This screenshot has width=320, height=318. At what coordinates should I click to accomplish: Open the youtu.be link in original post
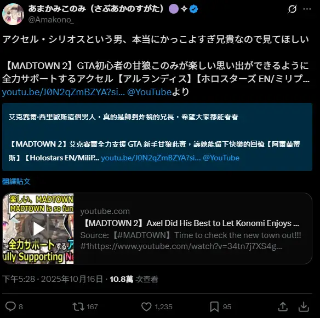click(64, 92)
